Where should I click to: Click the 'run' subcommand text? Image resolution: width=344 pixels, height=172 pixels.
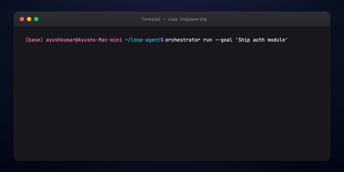tap(208, 40)
